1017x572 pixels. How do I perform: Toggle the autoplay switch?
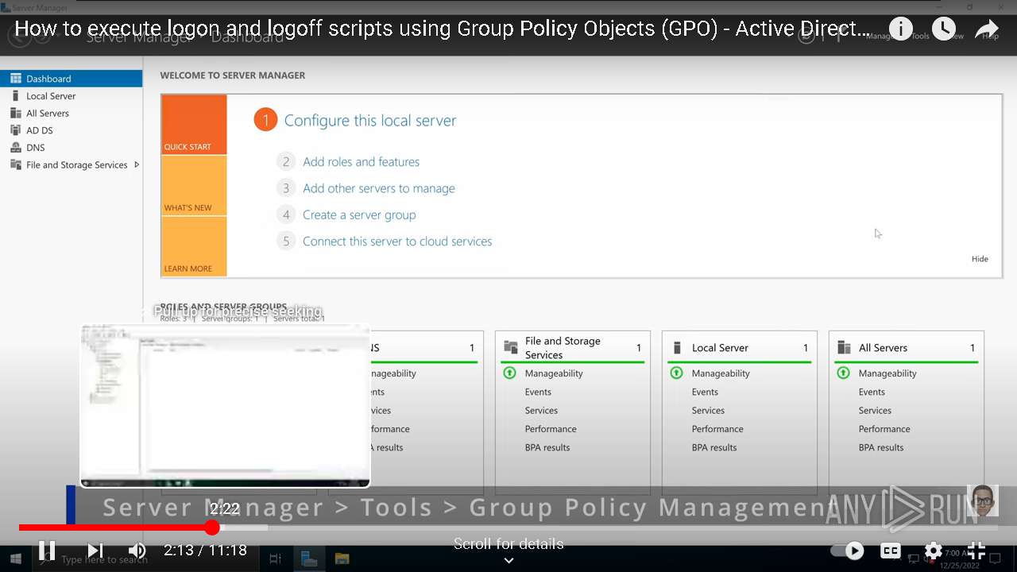click(x=848, y=550)
